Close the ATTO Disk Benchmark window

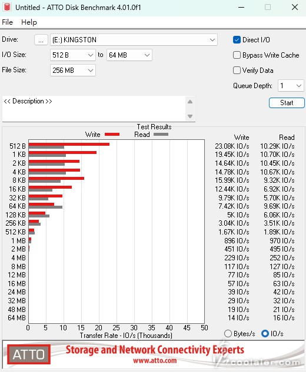pos(295,7)
